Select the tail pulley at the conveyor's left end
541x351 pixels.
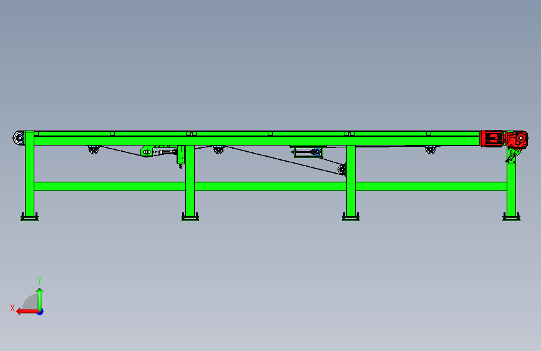[x=19, y=138]
